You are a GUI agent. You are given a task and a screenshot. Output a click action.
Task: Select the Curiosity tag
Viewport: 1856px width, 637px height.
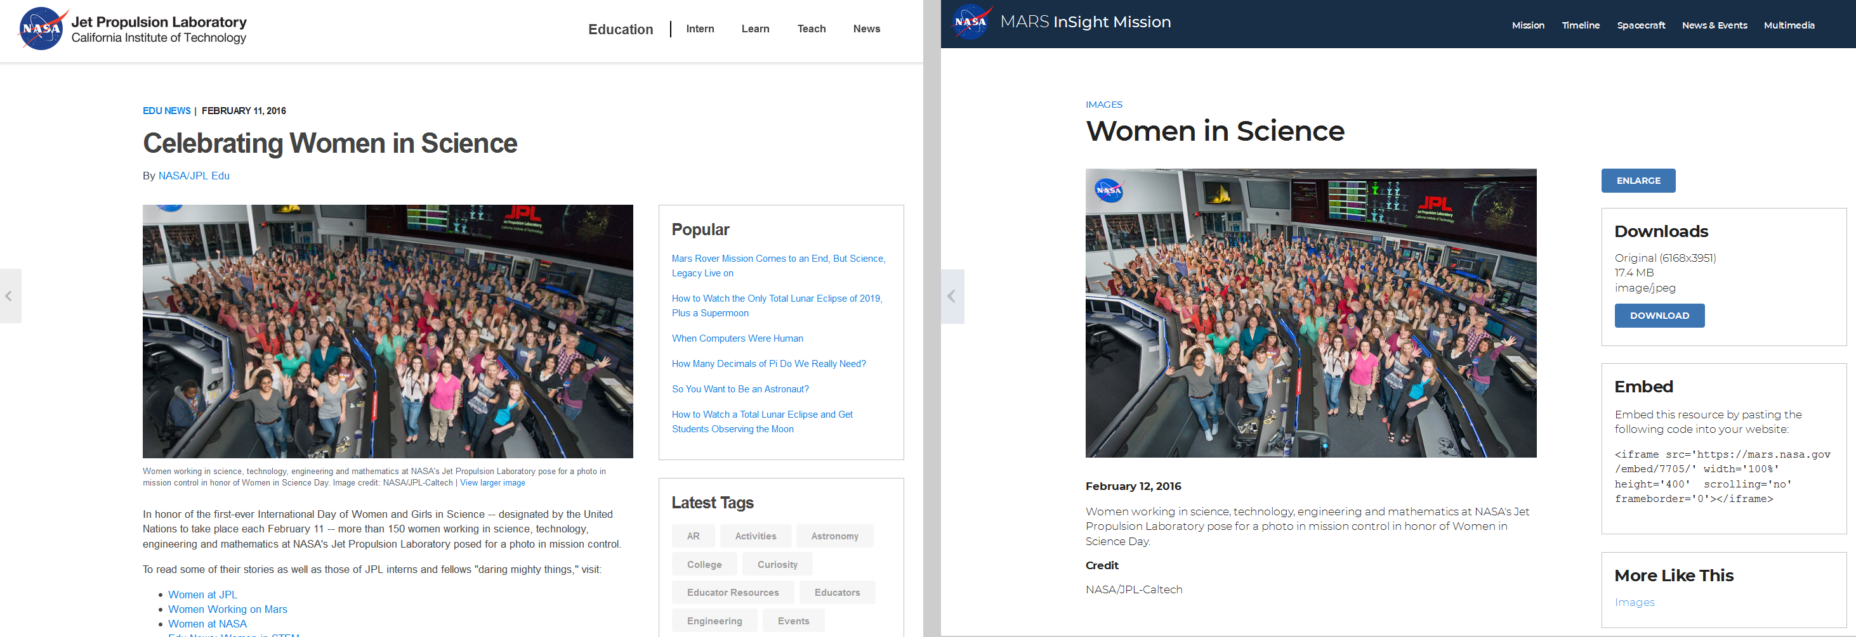click(777, 564)
